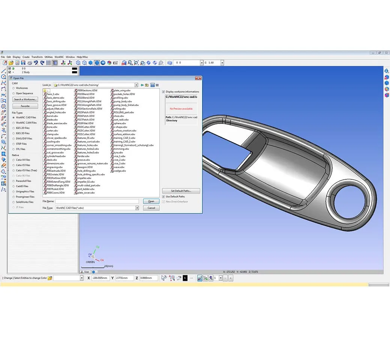Open the Create menu
Image resolution: width=390 pixels, height=337 pixels.
pyautogui.click(x=26, y=57)
